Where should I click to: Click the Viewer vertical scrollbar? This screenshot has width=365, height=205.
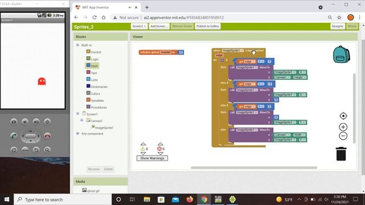coord(354,108)
